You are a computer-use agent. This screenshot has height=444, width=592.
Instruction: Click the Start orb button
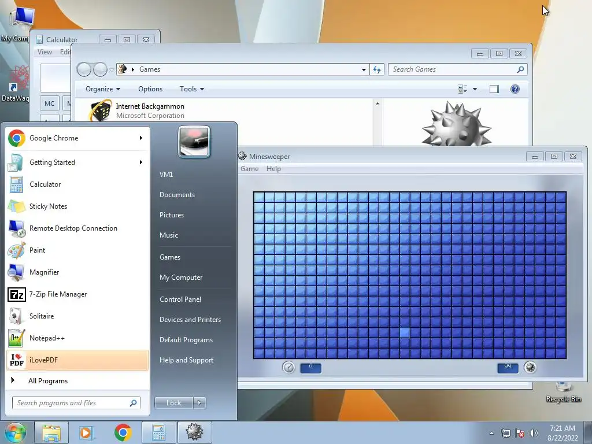14,432
